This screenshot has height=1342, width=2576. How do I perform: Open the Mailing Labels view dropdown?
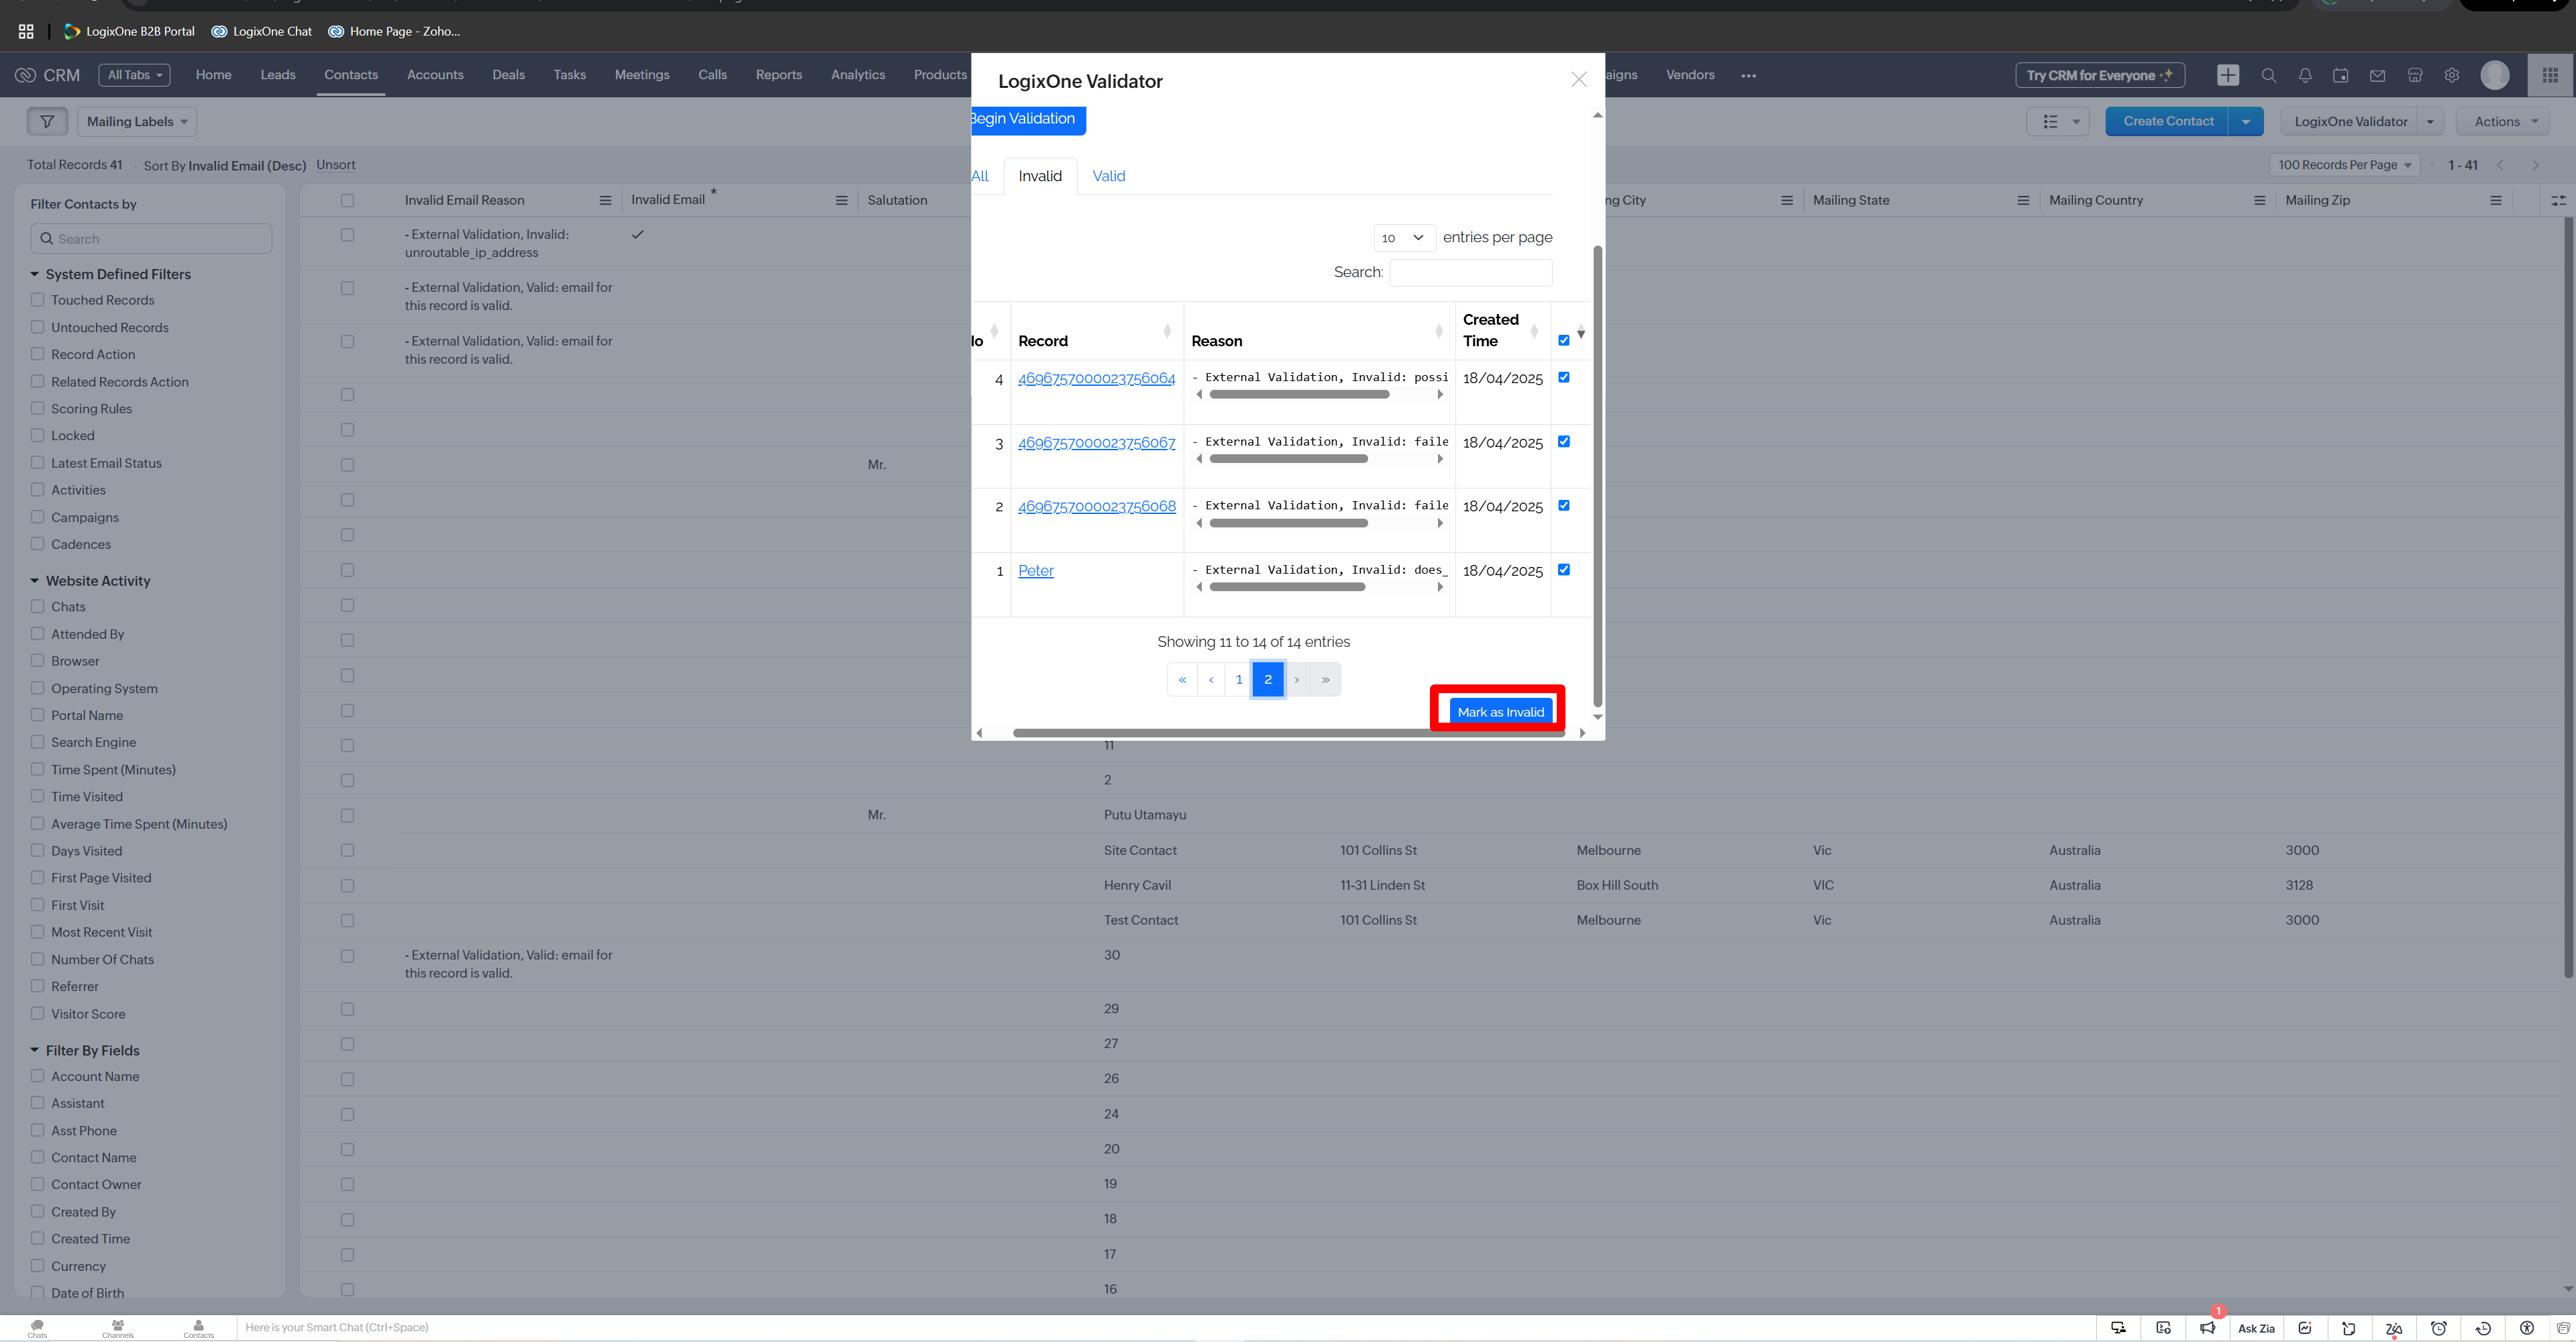click(x=137, y=121)
